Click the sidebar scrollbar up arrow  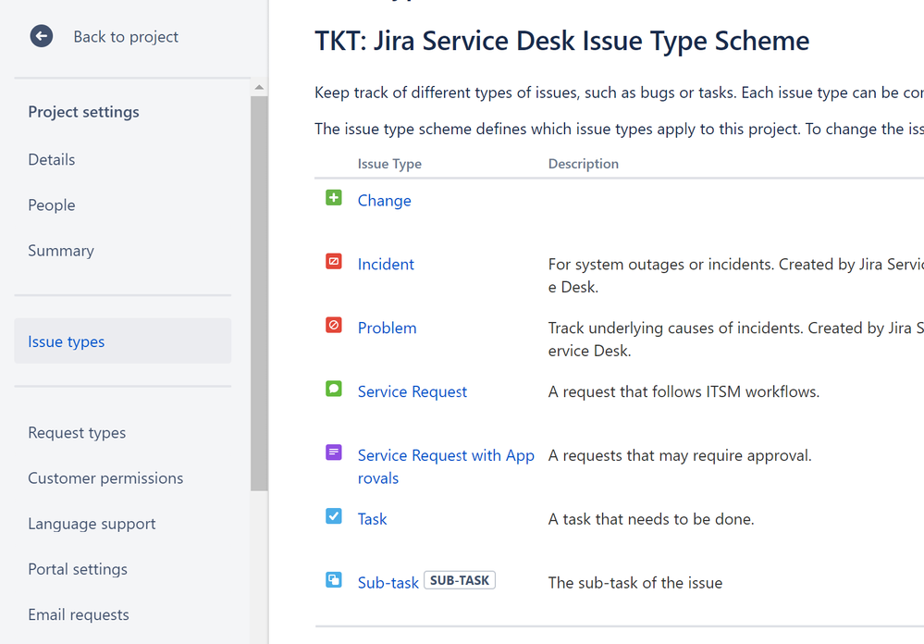tap(259, 87)
